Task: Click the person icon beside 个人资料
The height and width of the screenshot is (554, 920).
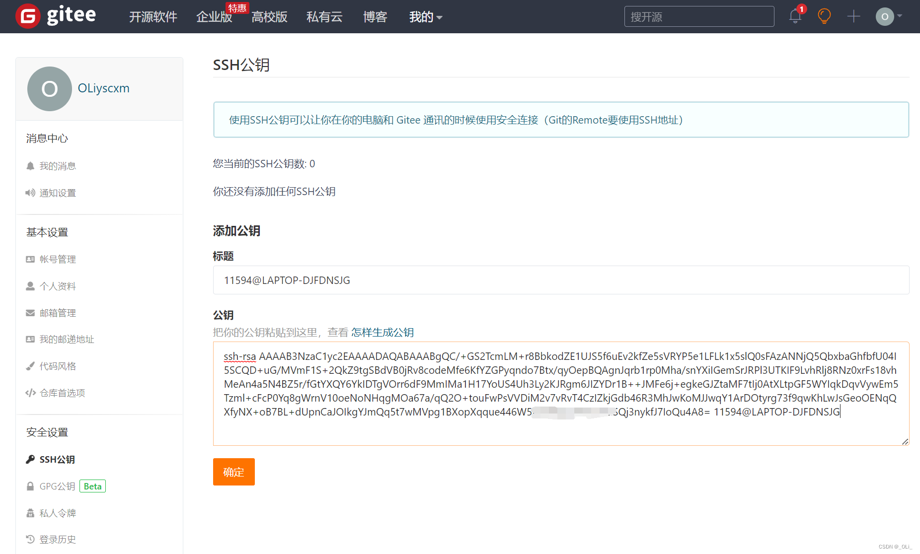Action: point(30,286)
